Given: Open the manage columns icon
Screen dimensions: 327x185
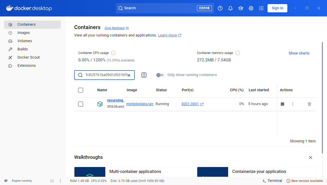Looking at the screenshot, I should [144, 75].
